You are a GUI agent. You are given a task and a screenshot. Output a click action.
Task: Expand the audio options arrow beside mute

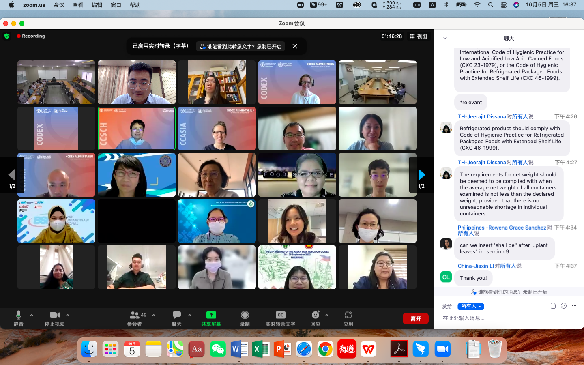point(32,315)
